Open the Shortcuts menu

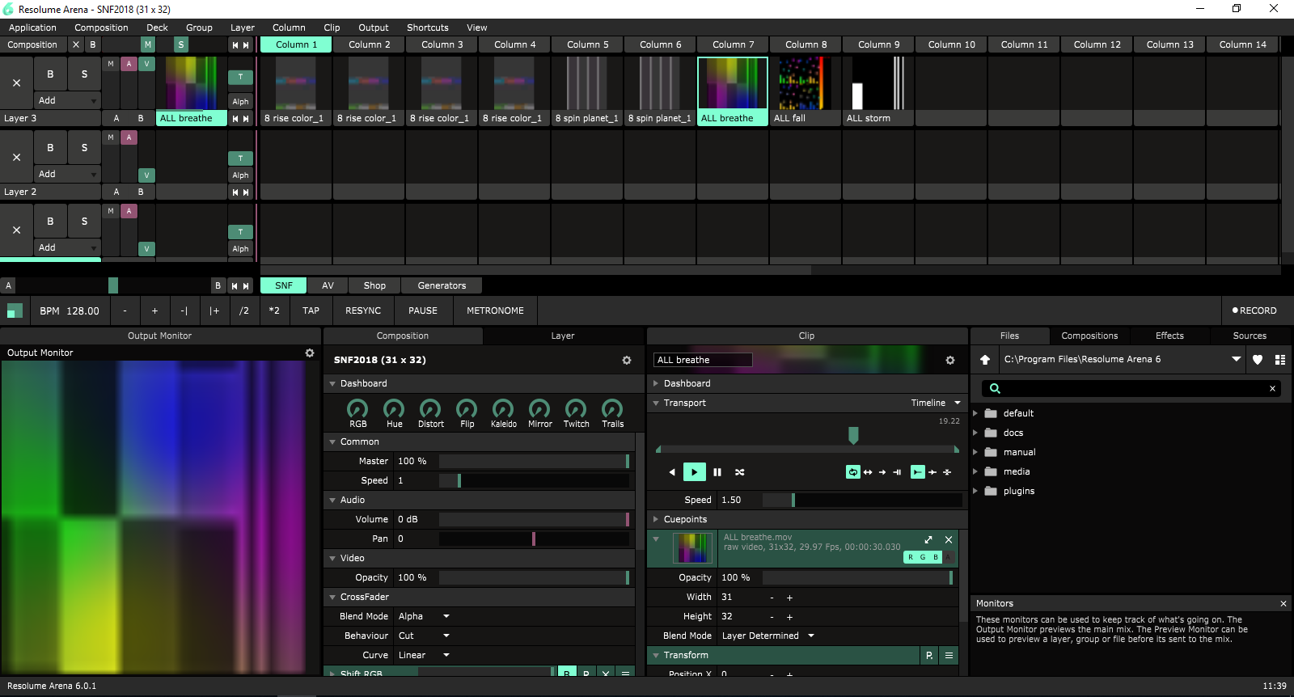[427, 27]
